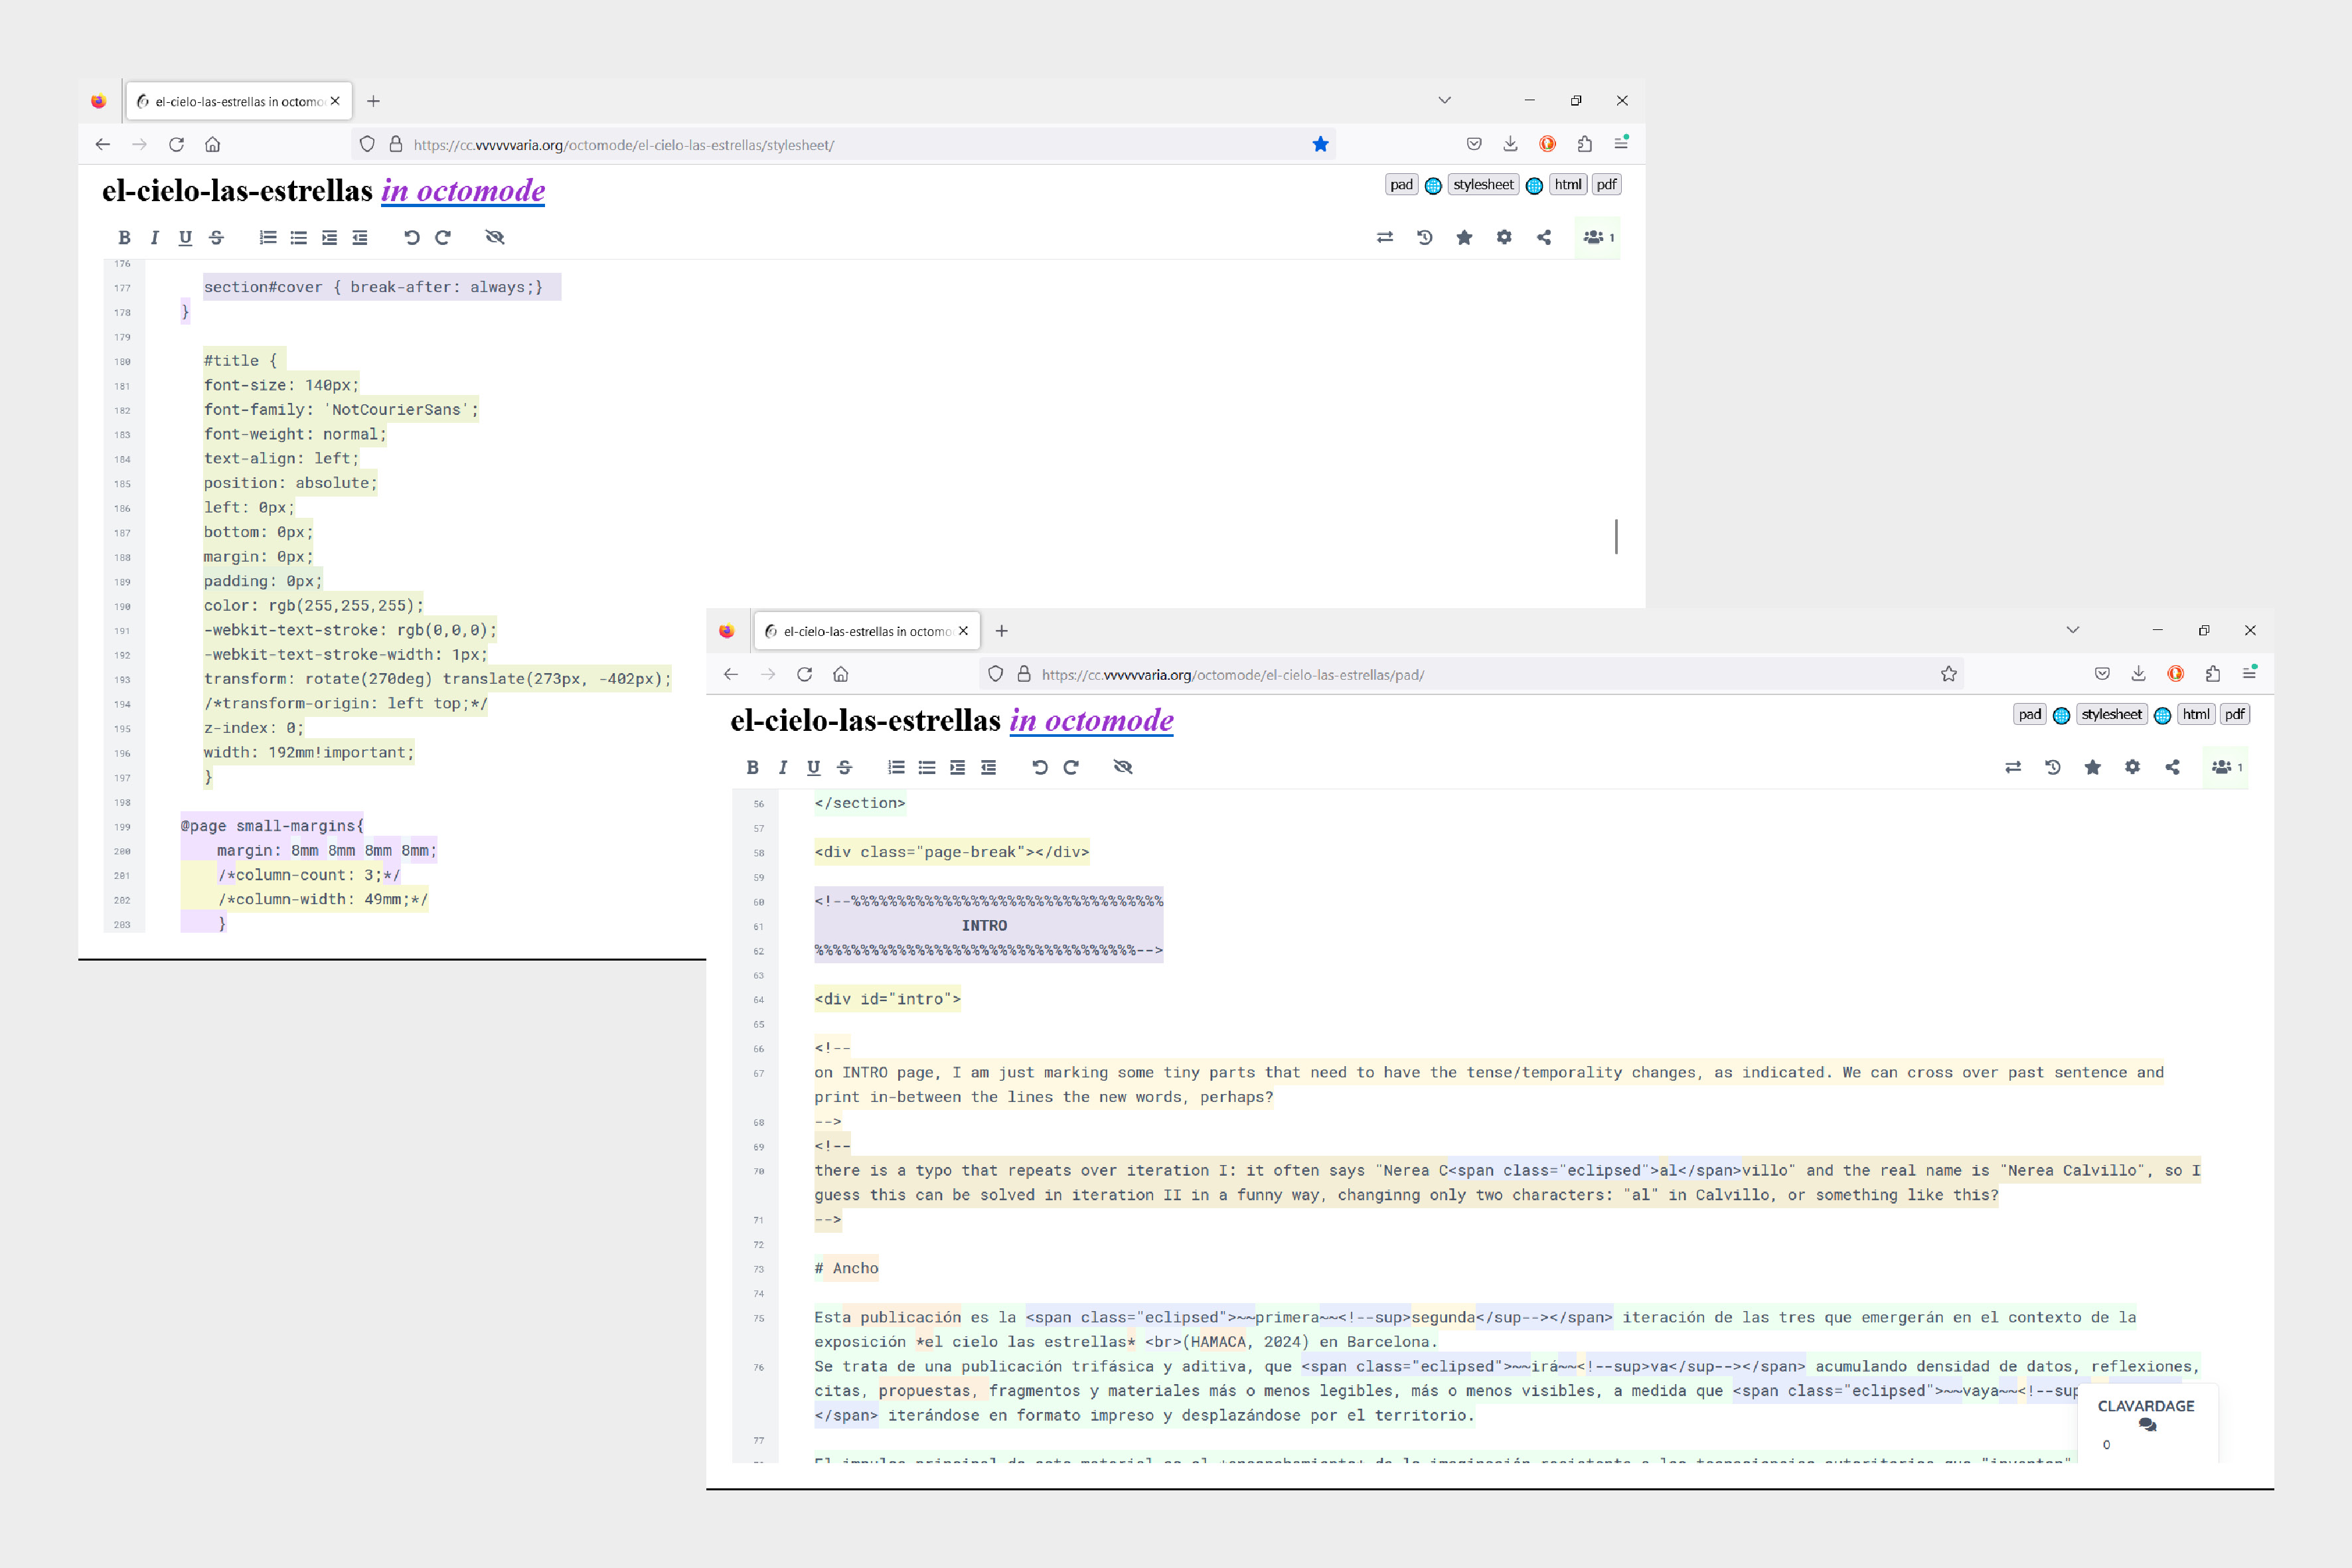Toggle bold formatting in stylesheet editor
2352x1568 pixels.
[124, 237]
